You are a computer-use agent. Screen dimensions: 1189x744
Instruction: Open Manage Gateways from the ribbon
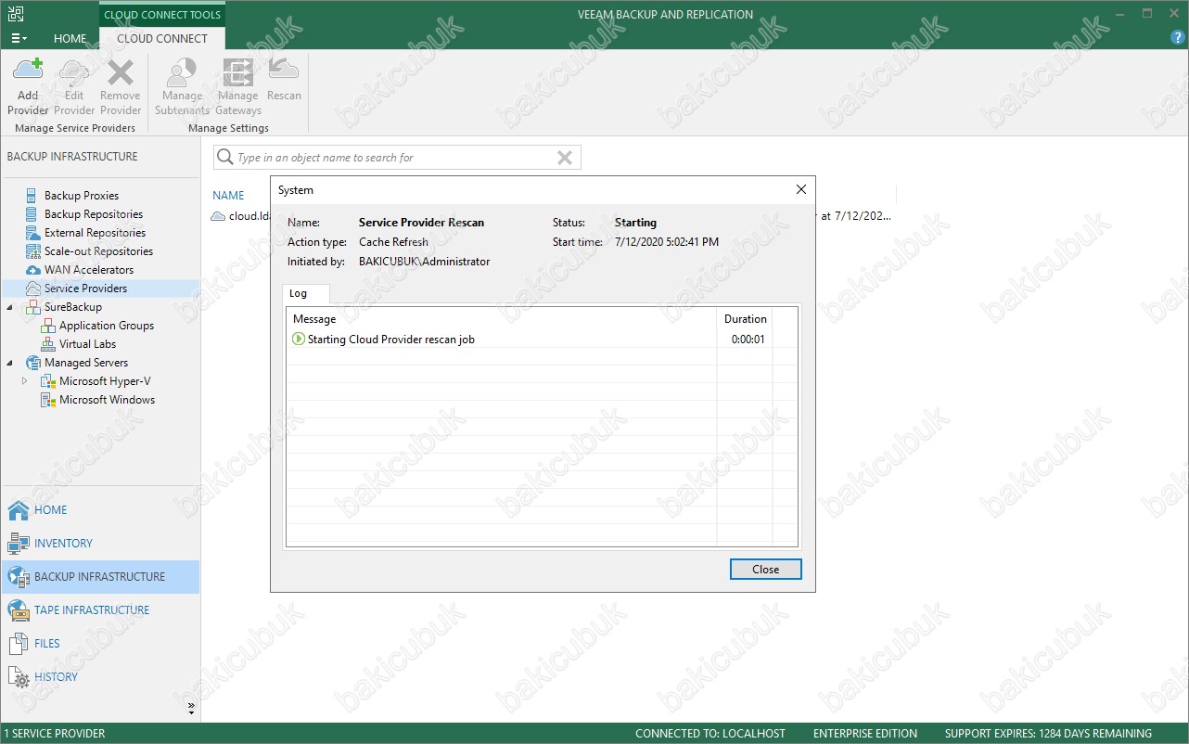point(238,86)
